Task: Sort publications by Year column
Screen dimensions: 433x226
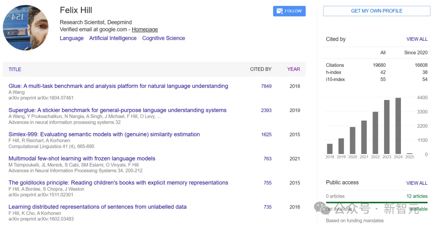Action: click(x=293, y=69)
